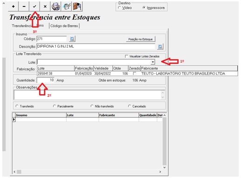Image resolution: width=241 pixels, height=178 pixels.
Task: Cancel edit with the X toolbar icon
Action: tap(45, 7)
